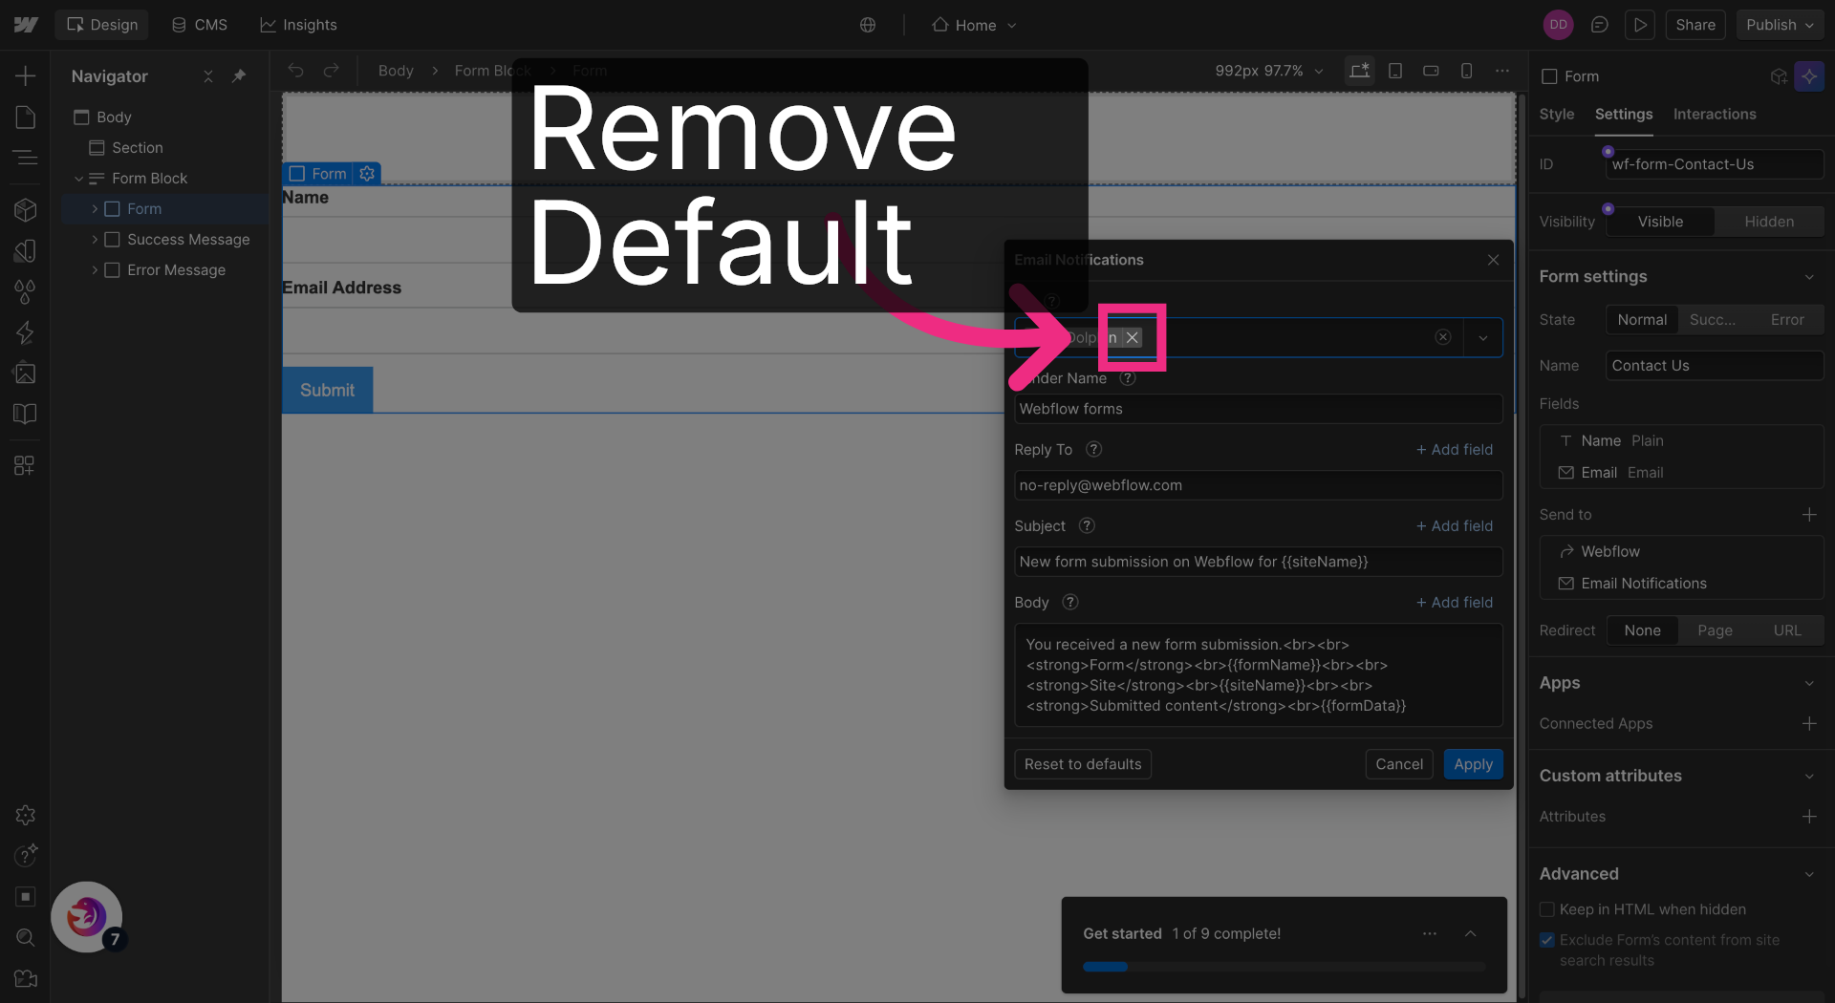Viewport: 1835px width, 1003px height.
Task: Open the recipients dropdown arrow
Action: pos(1482,338)
